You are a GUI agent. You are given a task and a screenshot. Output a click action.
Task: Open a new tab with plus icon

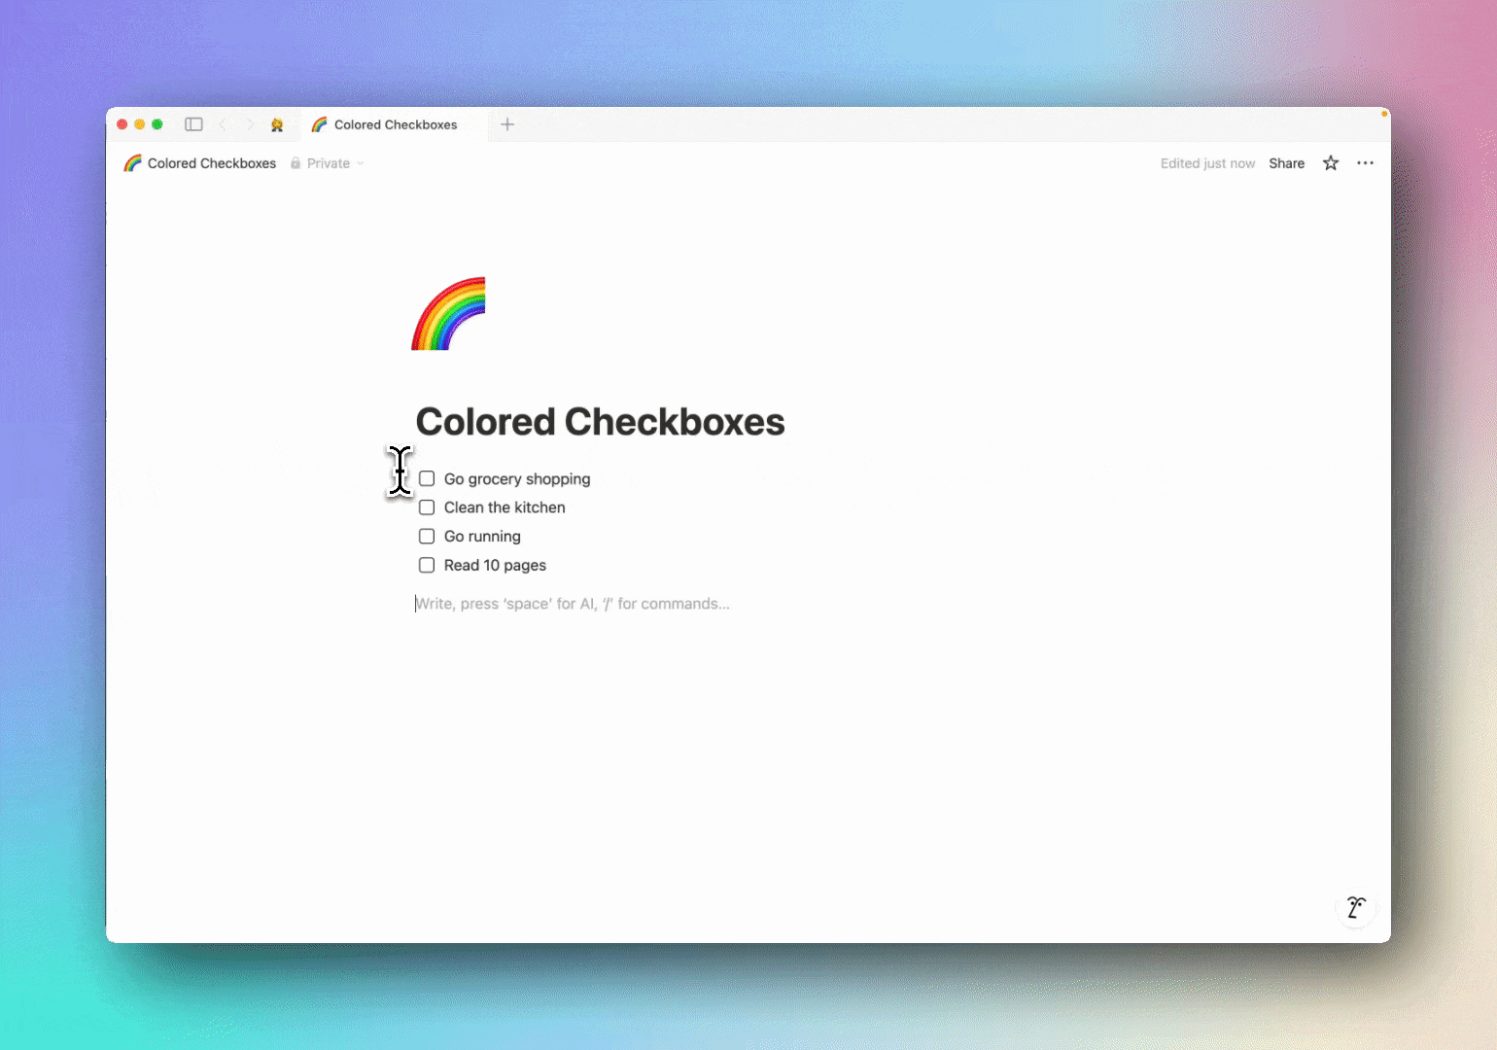click(507, 124)
